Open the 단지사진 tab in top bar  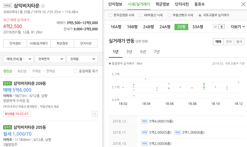[x=182, y=4]
